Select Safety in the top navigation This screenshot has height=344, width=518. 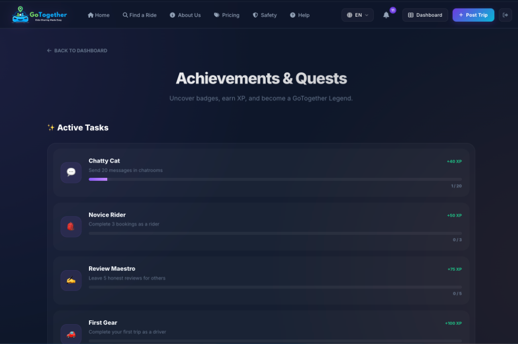pyautogui.click(x=265, y=15)
